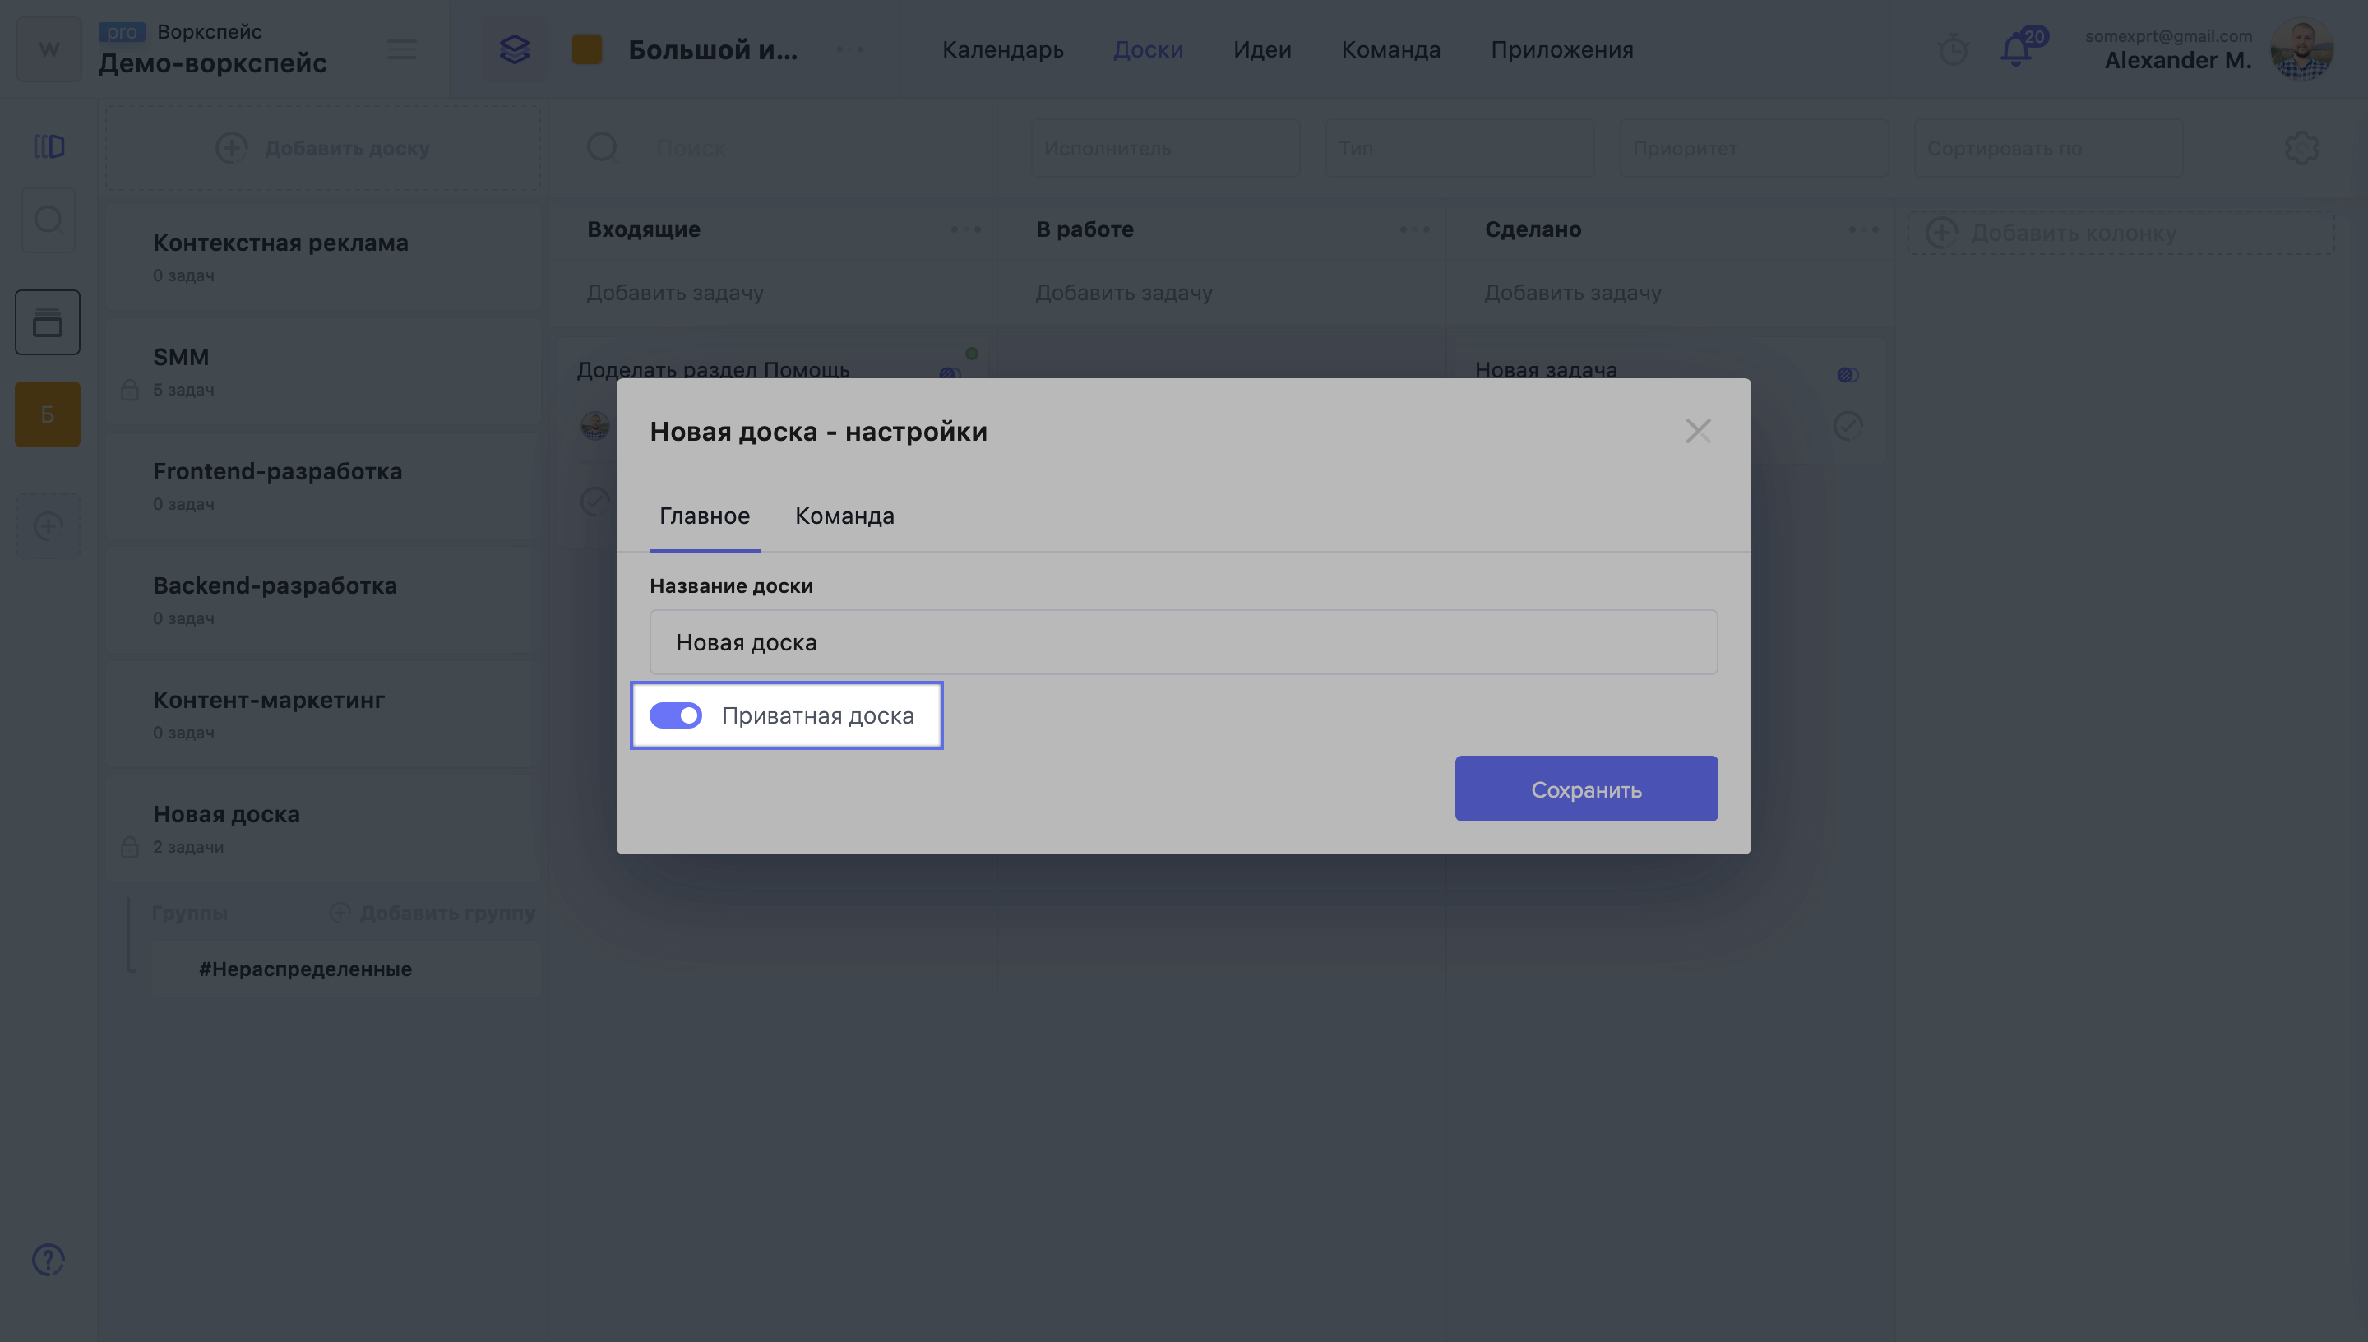Click the Добавить колонку button
Screen dimensions: 2368x1342
pyautogui.click(x=2121, y=232)
